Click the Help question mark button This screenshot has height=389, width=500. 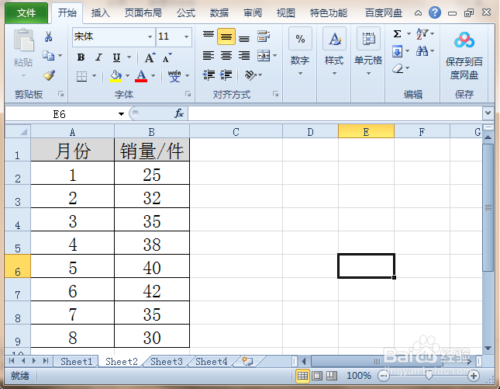[x=435, y=12]
